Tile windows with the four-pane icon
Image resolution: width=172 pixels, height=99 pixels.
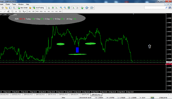tap(69, 8)
